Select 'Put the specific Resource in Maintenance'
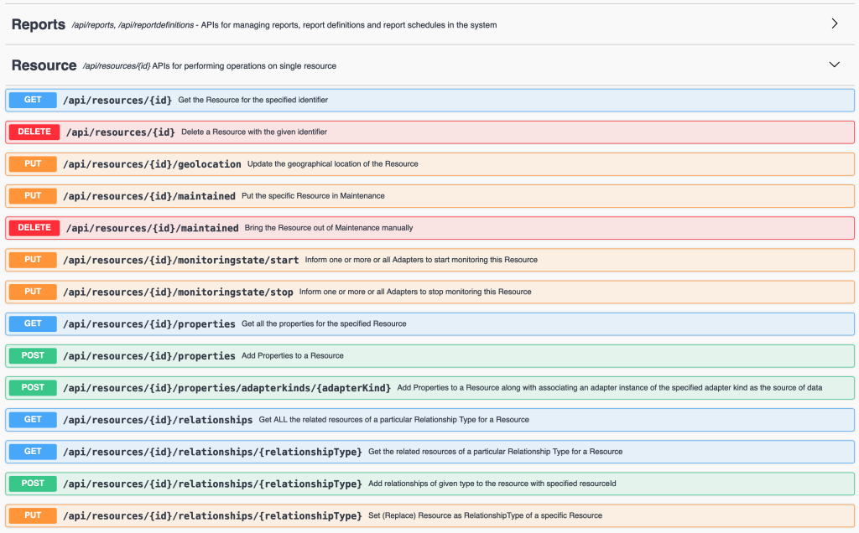The height and width of the screenshot is (533, 859). coord(313,196)
